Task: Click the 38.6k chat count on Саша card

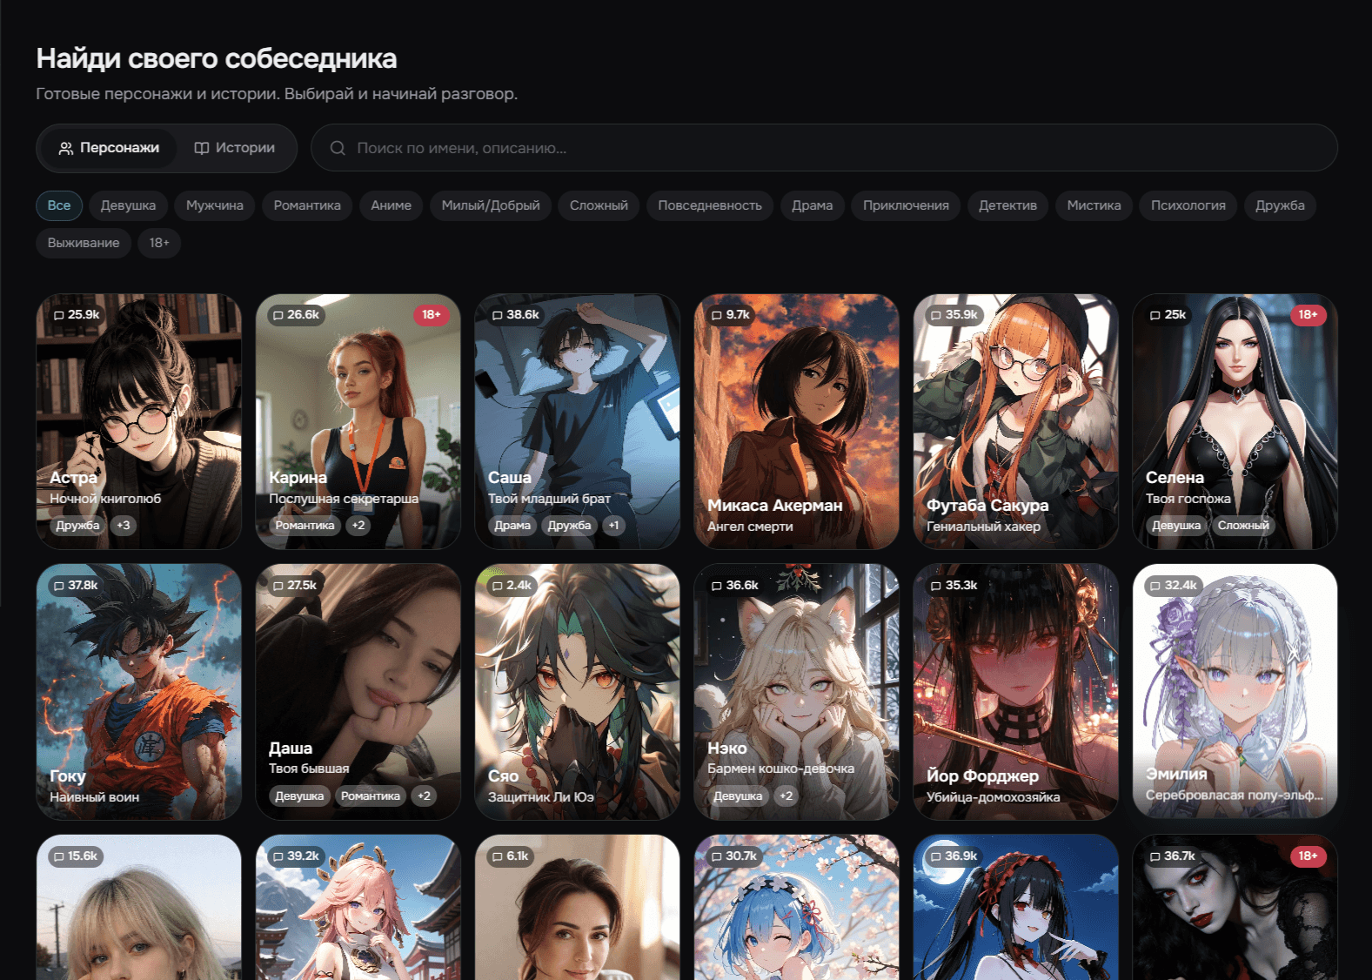Action: point(516,315)
